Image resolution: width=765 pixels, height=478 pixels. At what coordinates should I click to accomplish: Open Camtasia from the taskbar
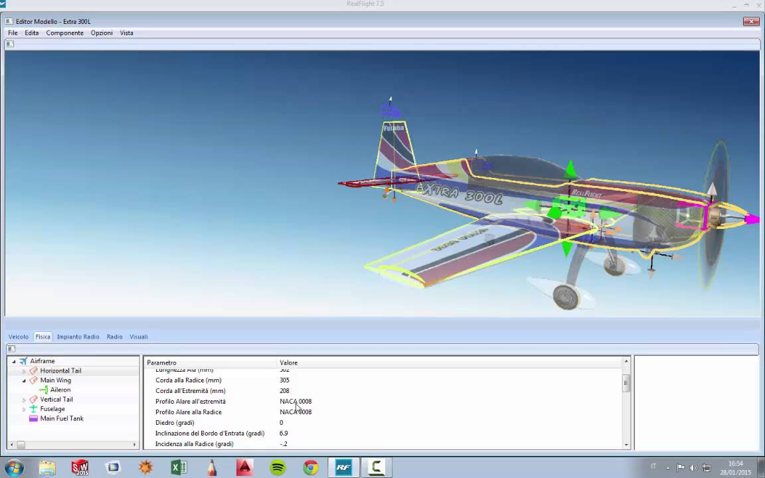pos(376,468)
